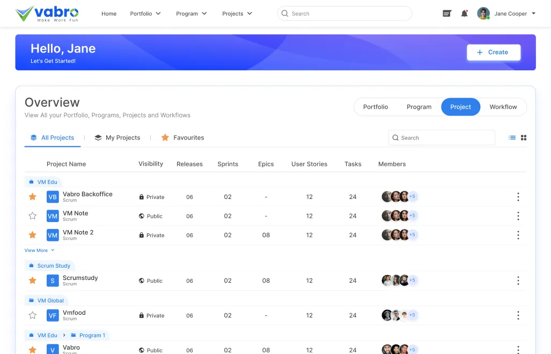Switch to list view layout
551x354 pixels.
tap(512, 138)
